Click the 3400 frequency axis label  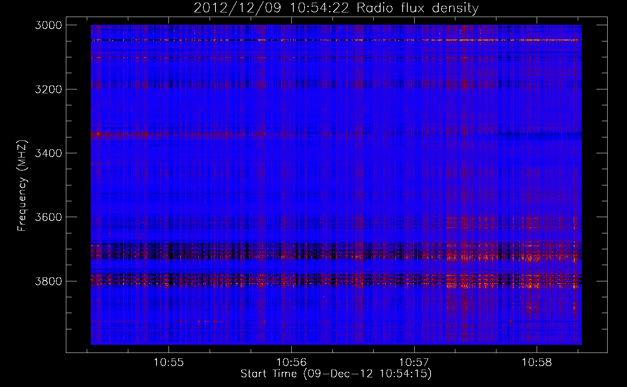[48, 153]
